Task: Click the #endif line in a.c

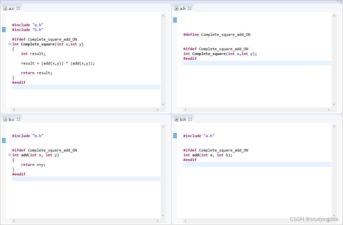Action: tap(19, 82)
